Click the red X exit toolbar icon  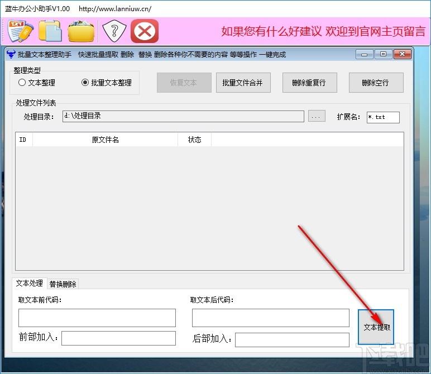(145, 31)
